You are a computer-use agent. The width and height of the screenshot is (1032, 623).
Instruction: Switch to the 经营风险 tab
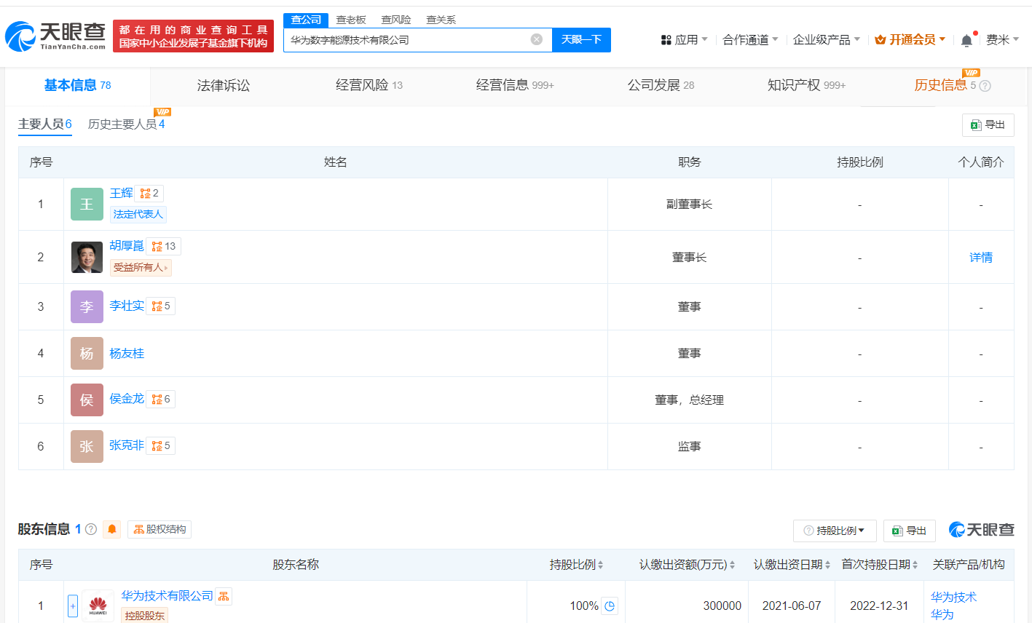[x=369, y=85]
